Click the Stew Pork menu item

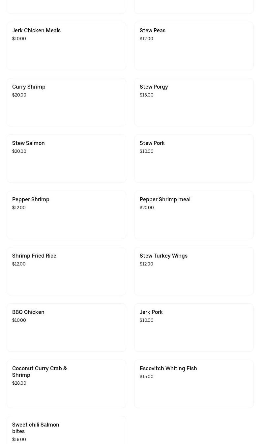click(194, 159)
